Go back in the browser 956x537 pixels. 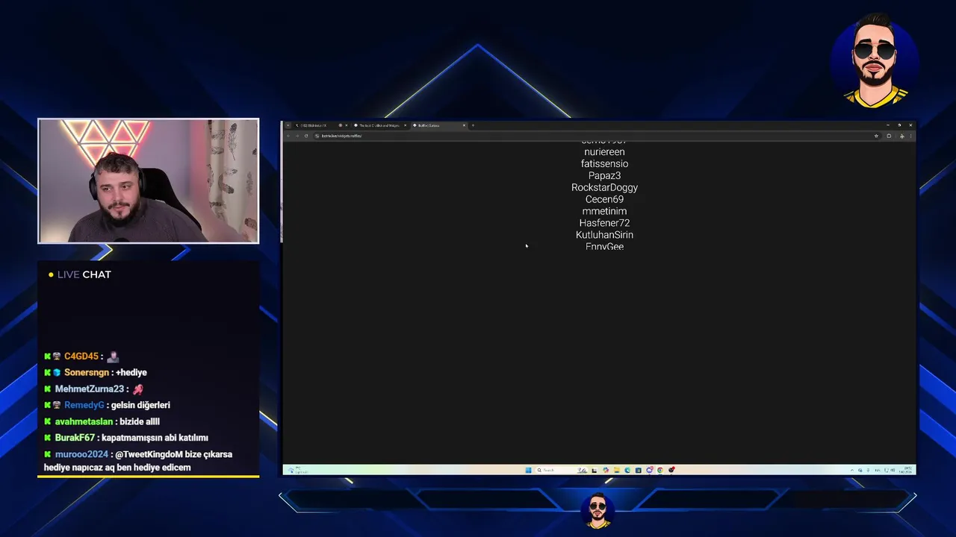288,136
